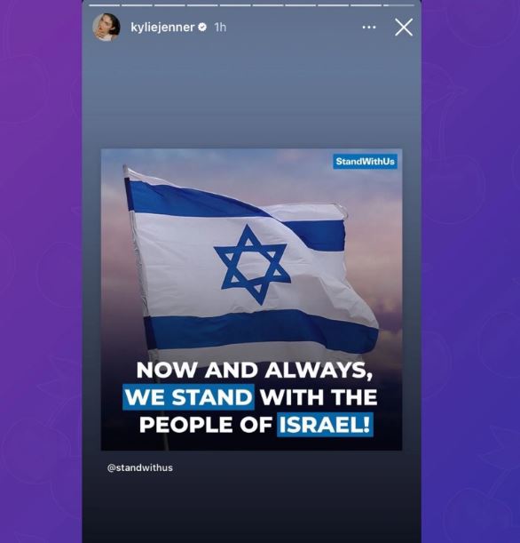Click the highlighted 'ISRAEL!' text
This screenshot has height=543, width=520.
point(325,425)
